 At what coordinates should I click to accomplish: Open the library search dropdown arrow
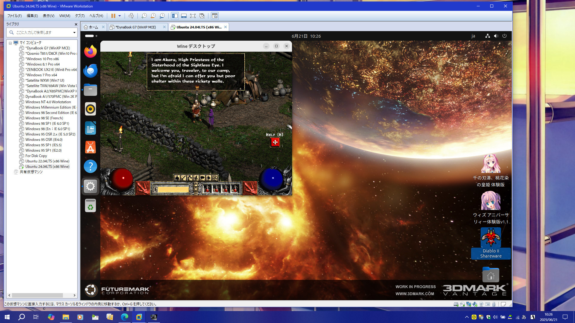[74, 32]
